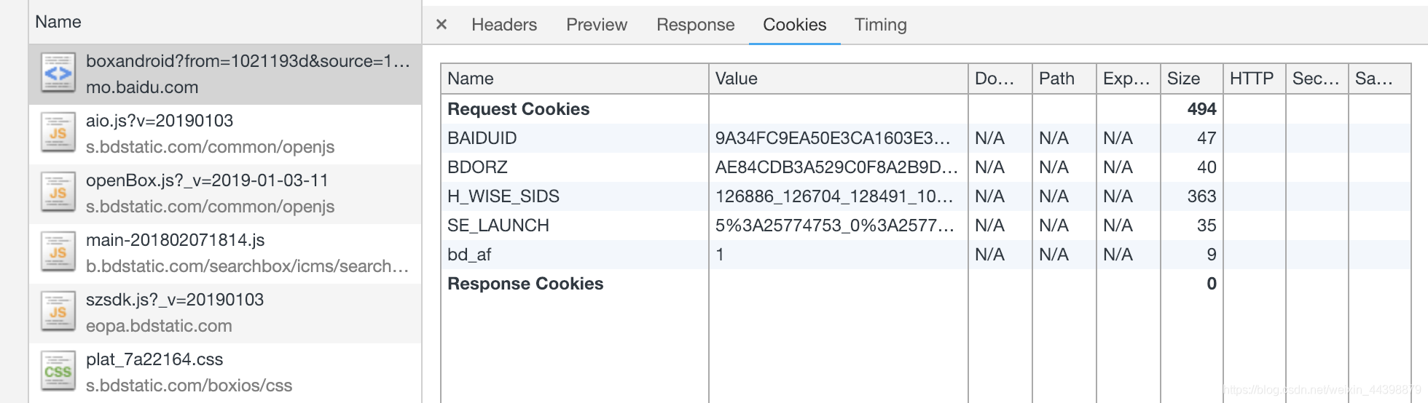Screen dimensions: 1428x403
Task: Select the openBox.js JS file icon
Action: (58, 193)
